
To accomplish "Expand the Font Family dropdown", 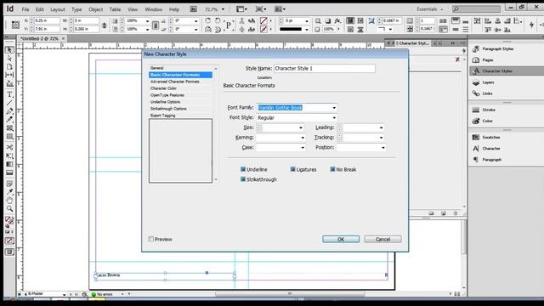I will pos(334,108).
